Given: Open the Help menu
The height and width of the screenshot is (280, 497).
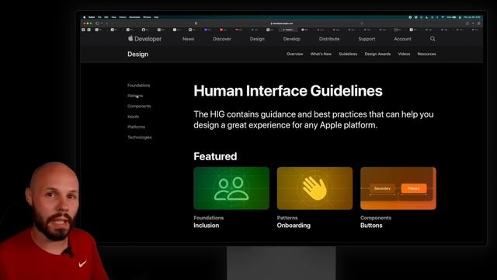Looking at the screenshot, I should point(156,17).
